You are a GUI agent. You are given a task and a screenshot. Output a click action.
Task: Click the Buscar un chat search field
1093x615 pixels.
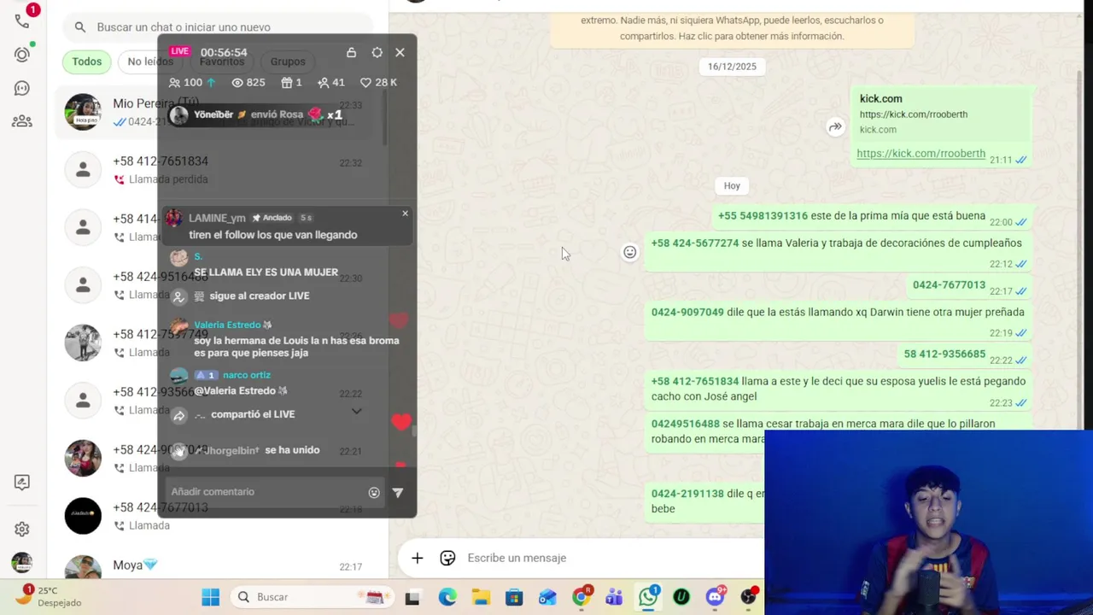tap(218, 27)
